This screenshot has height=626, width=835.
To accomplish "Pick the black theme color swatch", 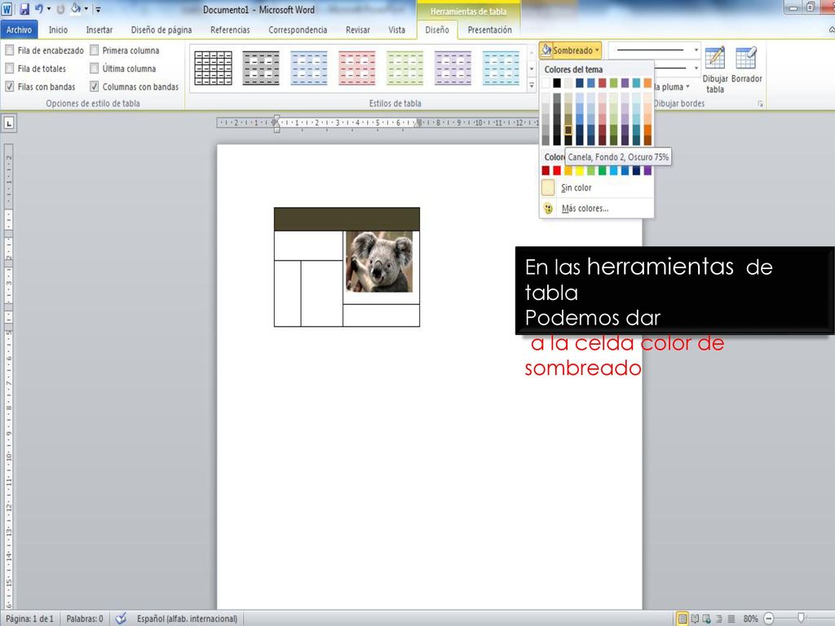I will [x=556, y=82].
